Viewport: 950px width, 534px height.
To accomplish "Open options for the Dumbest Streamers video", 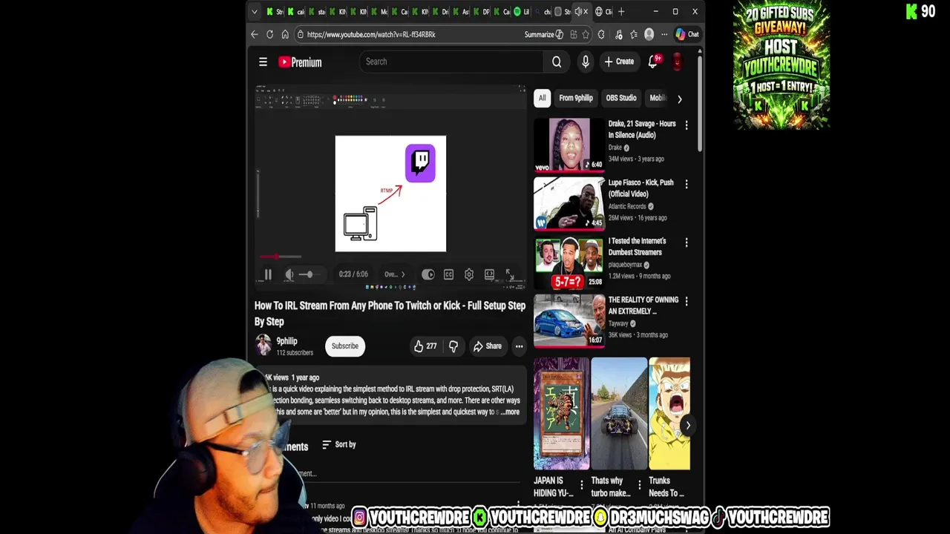I will [x=687, y=243].
